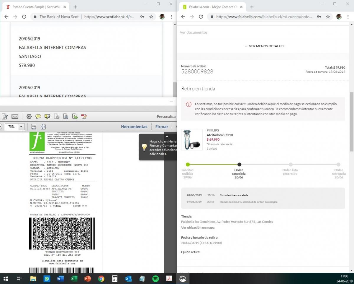Open Task View on the taskbar
This screenshot has height=284, width=354.
coord(19,279)
